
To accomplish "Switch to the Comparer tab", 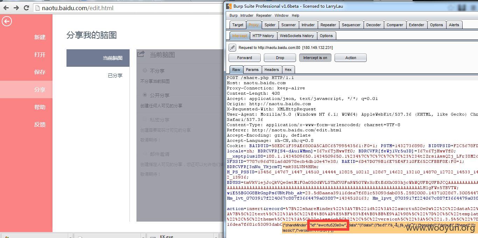I will pos(395,25).
